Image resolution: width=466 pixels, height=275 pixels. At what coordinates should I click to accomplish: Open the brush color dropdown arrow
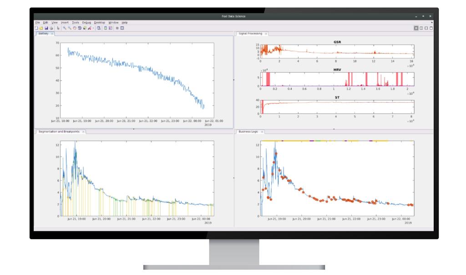(x=93, y=28)
